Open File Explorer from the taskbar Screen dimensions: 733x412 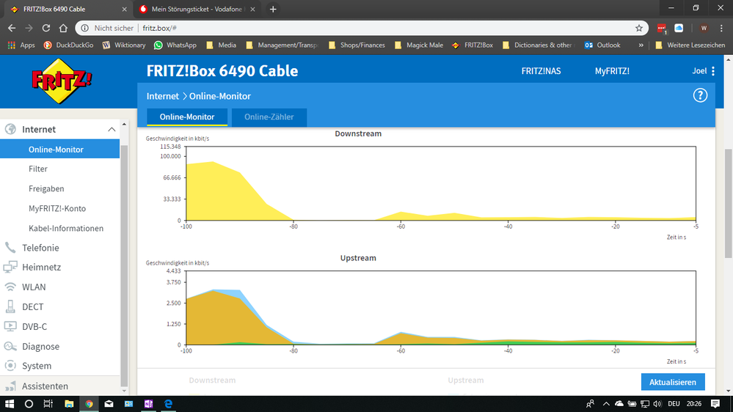[69, 404]
